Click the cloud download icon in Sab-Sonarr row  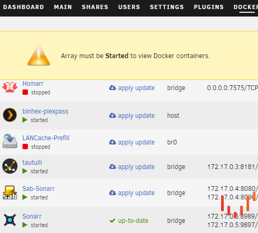click(112, 192)
